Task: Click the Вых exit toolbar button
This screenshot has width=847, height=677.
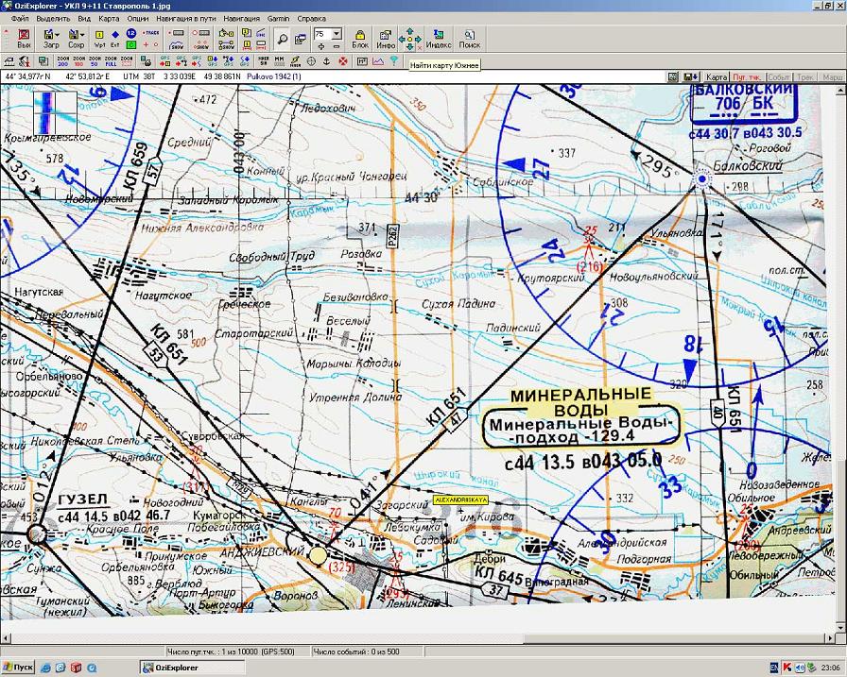Action: click(x=24, y=39)
